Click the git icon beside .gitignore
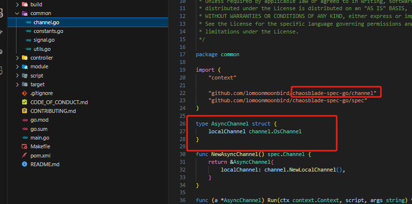412x204 pixels. (25, 94)
